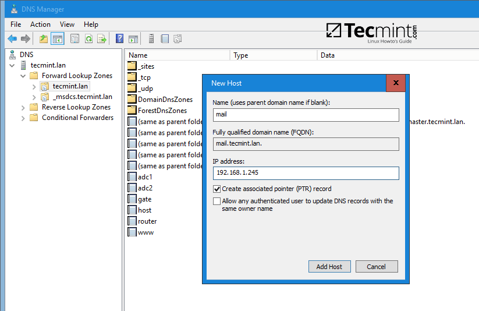The width and height of the screenshot is (479, 311).
Task: Click the Export List toolbar icon
Action: coord(102,39)
